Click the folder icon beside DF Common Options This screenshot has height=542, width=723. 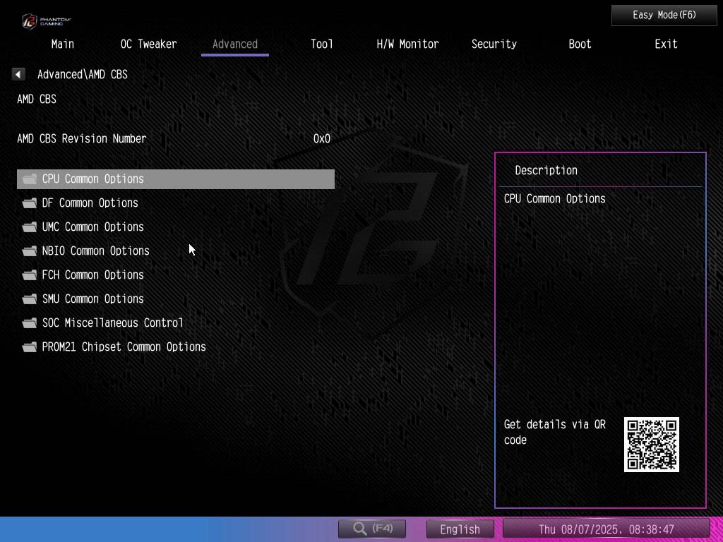tap(29, 203)
